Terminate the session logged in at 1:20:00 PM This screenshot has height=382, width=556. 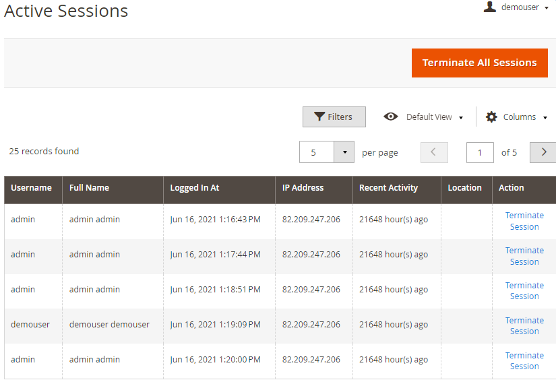[524, 360]
